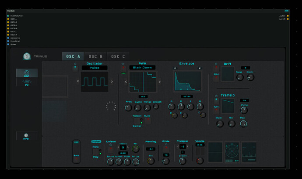Image resolution: width=302 pixels, height=179 pixels.
Task: Click the Global button
Action: point(96,141)
